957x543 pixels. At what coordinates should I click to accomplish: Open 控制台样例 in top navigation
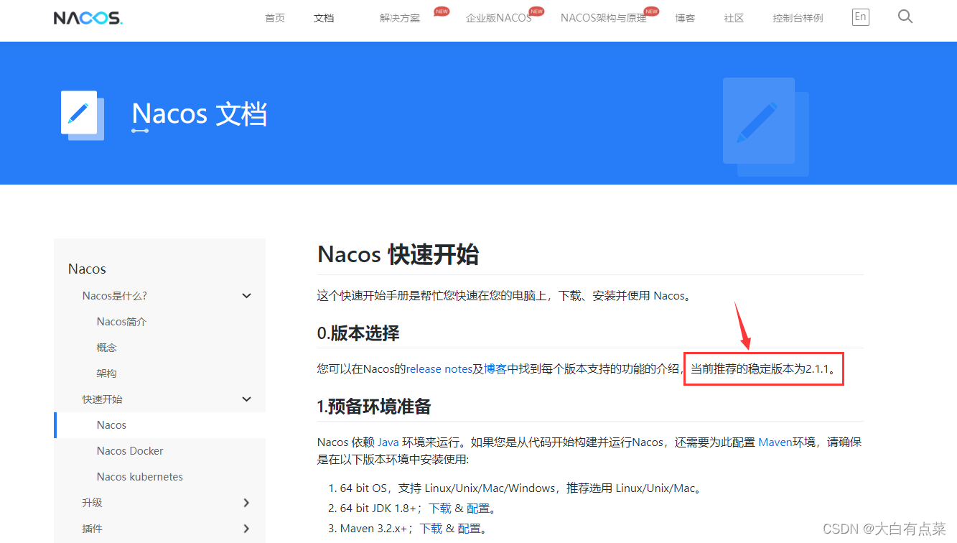(x=798, y=18)
